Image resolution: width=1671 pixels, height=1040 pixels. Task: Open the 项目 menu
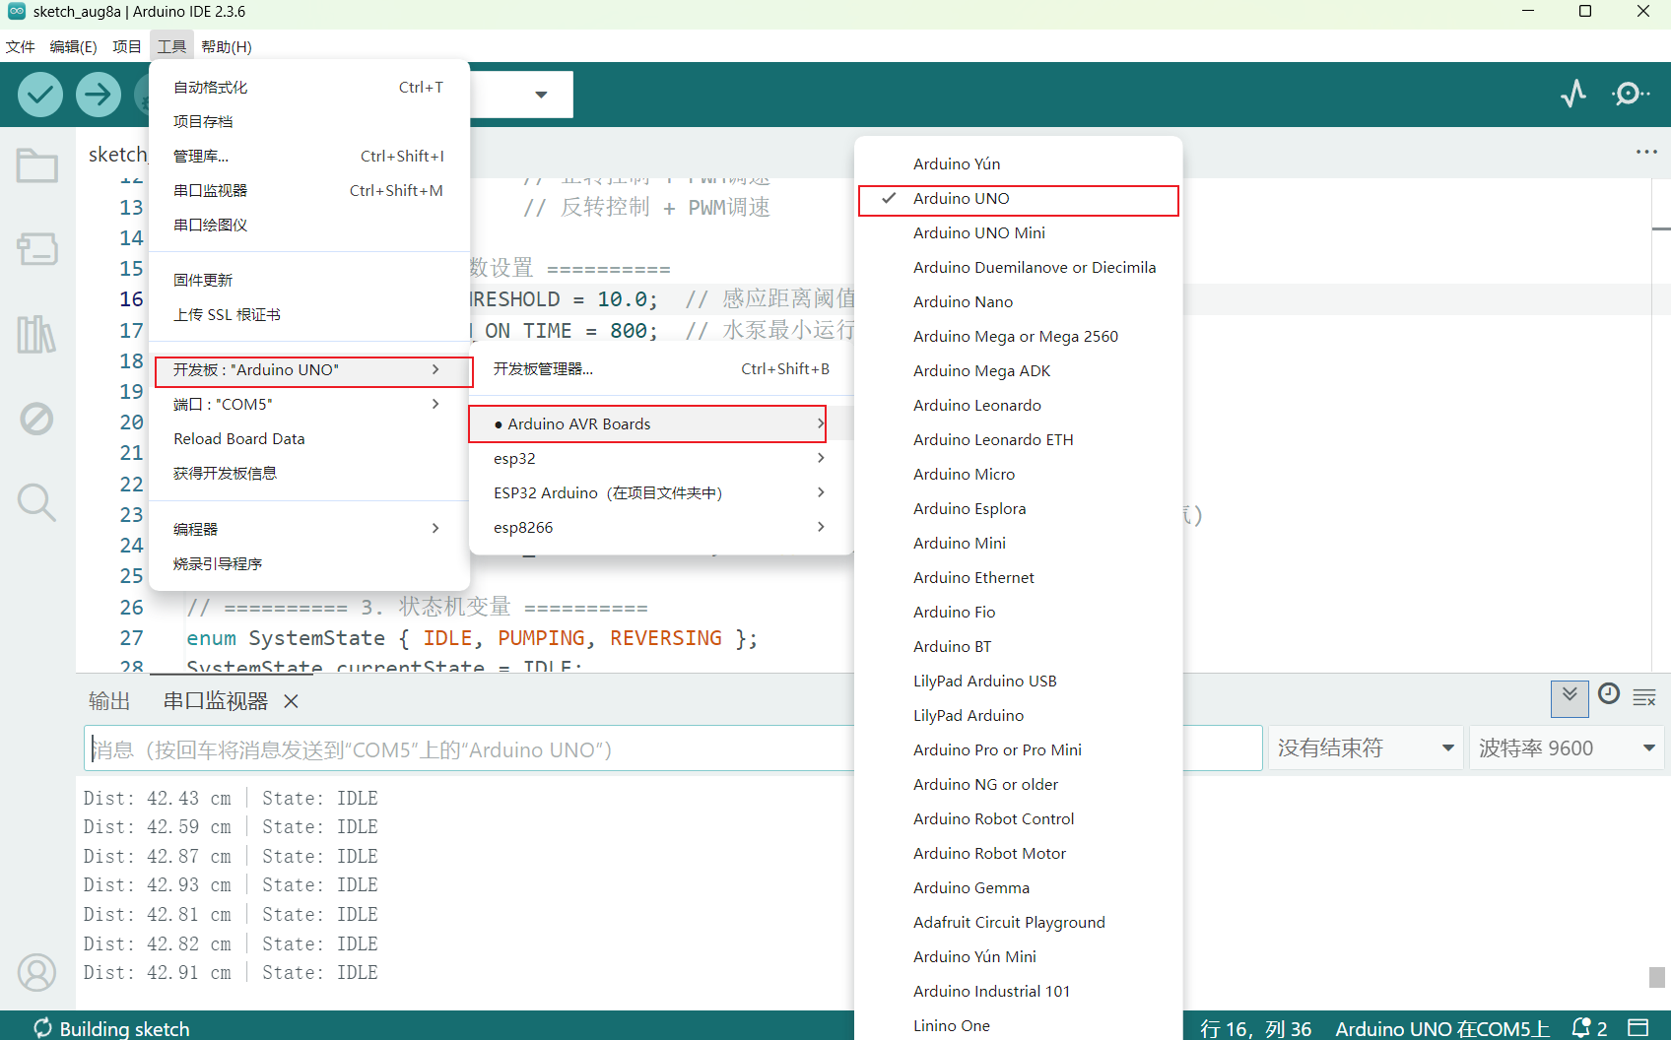click(x=127, y=46)
